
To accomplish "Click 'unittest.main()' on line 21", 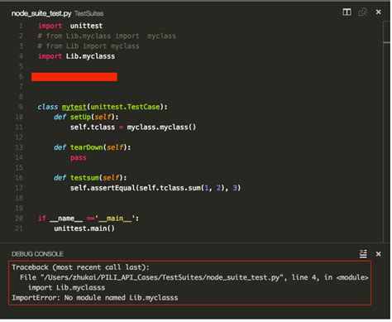I will point(84,228).
